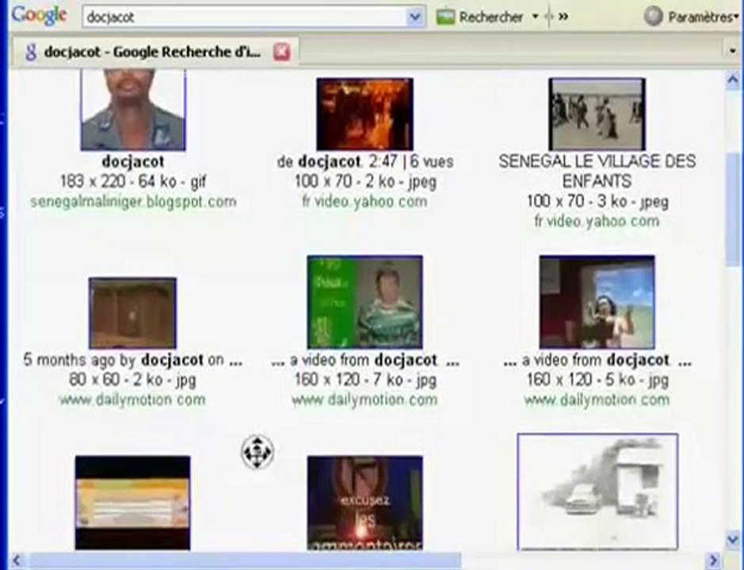Click the Google favicon on the tab
744x570 pixels.
[31, 51]
